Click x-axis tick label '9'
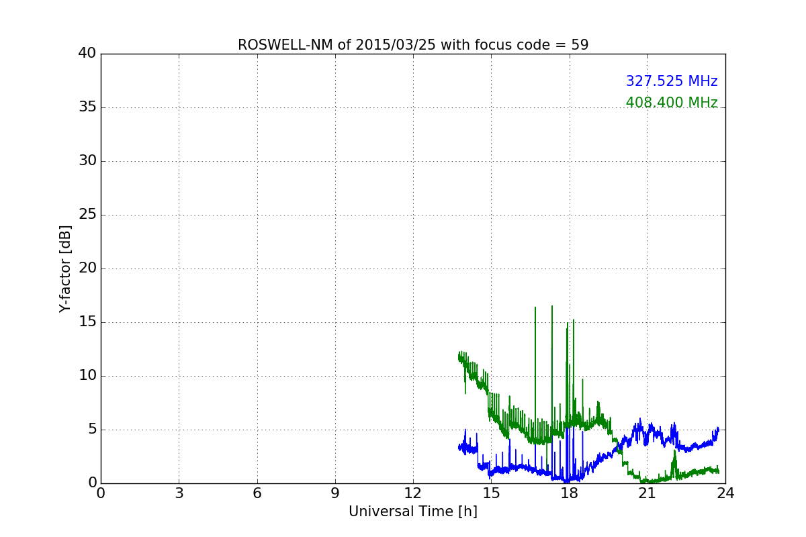 point(335,493)
